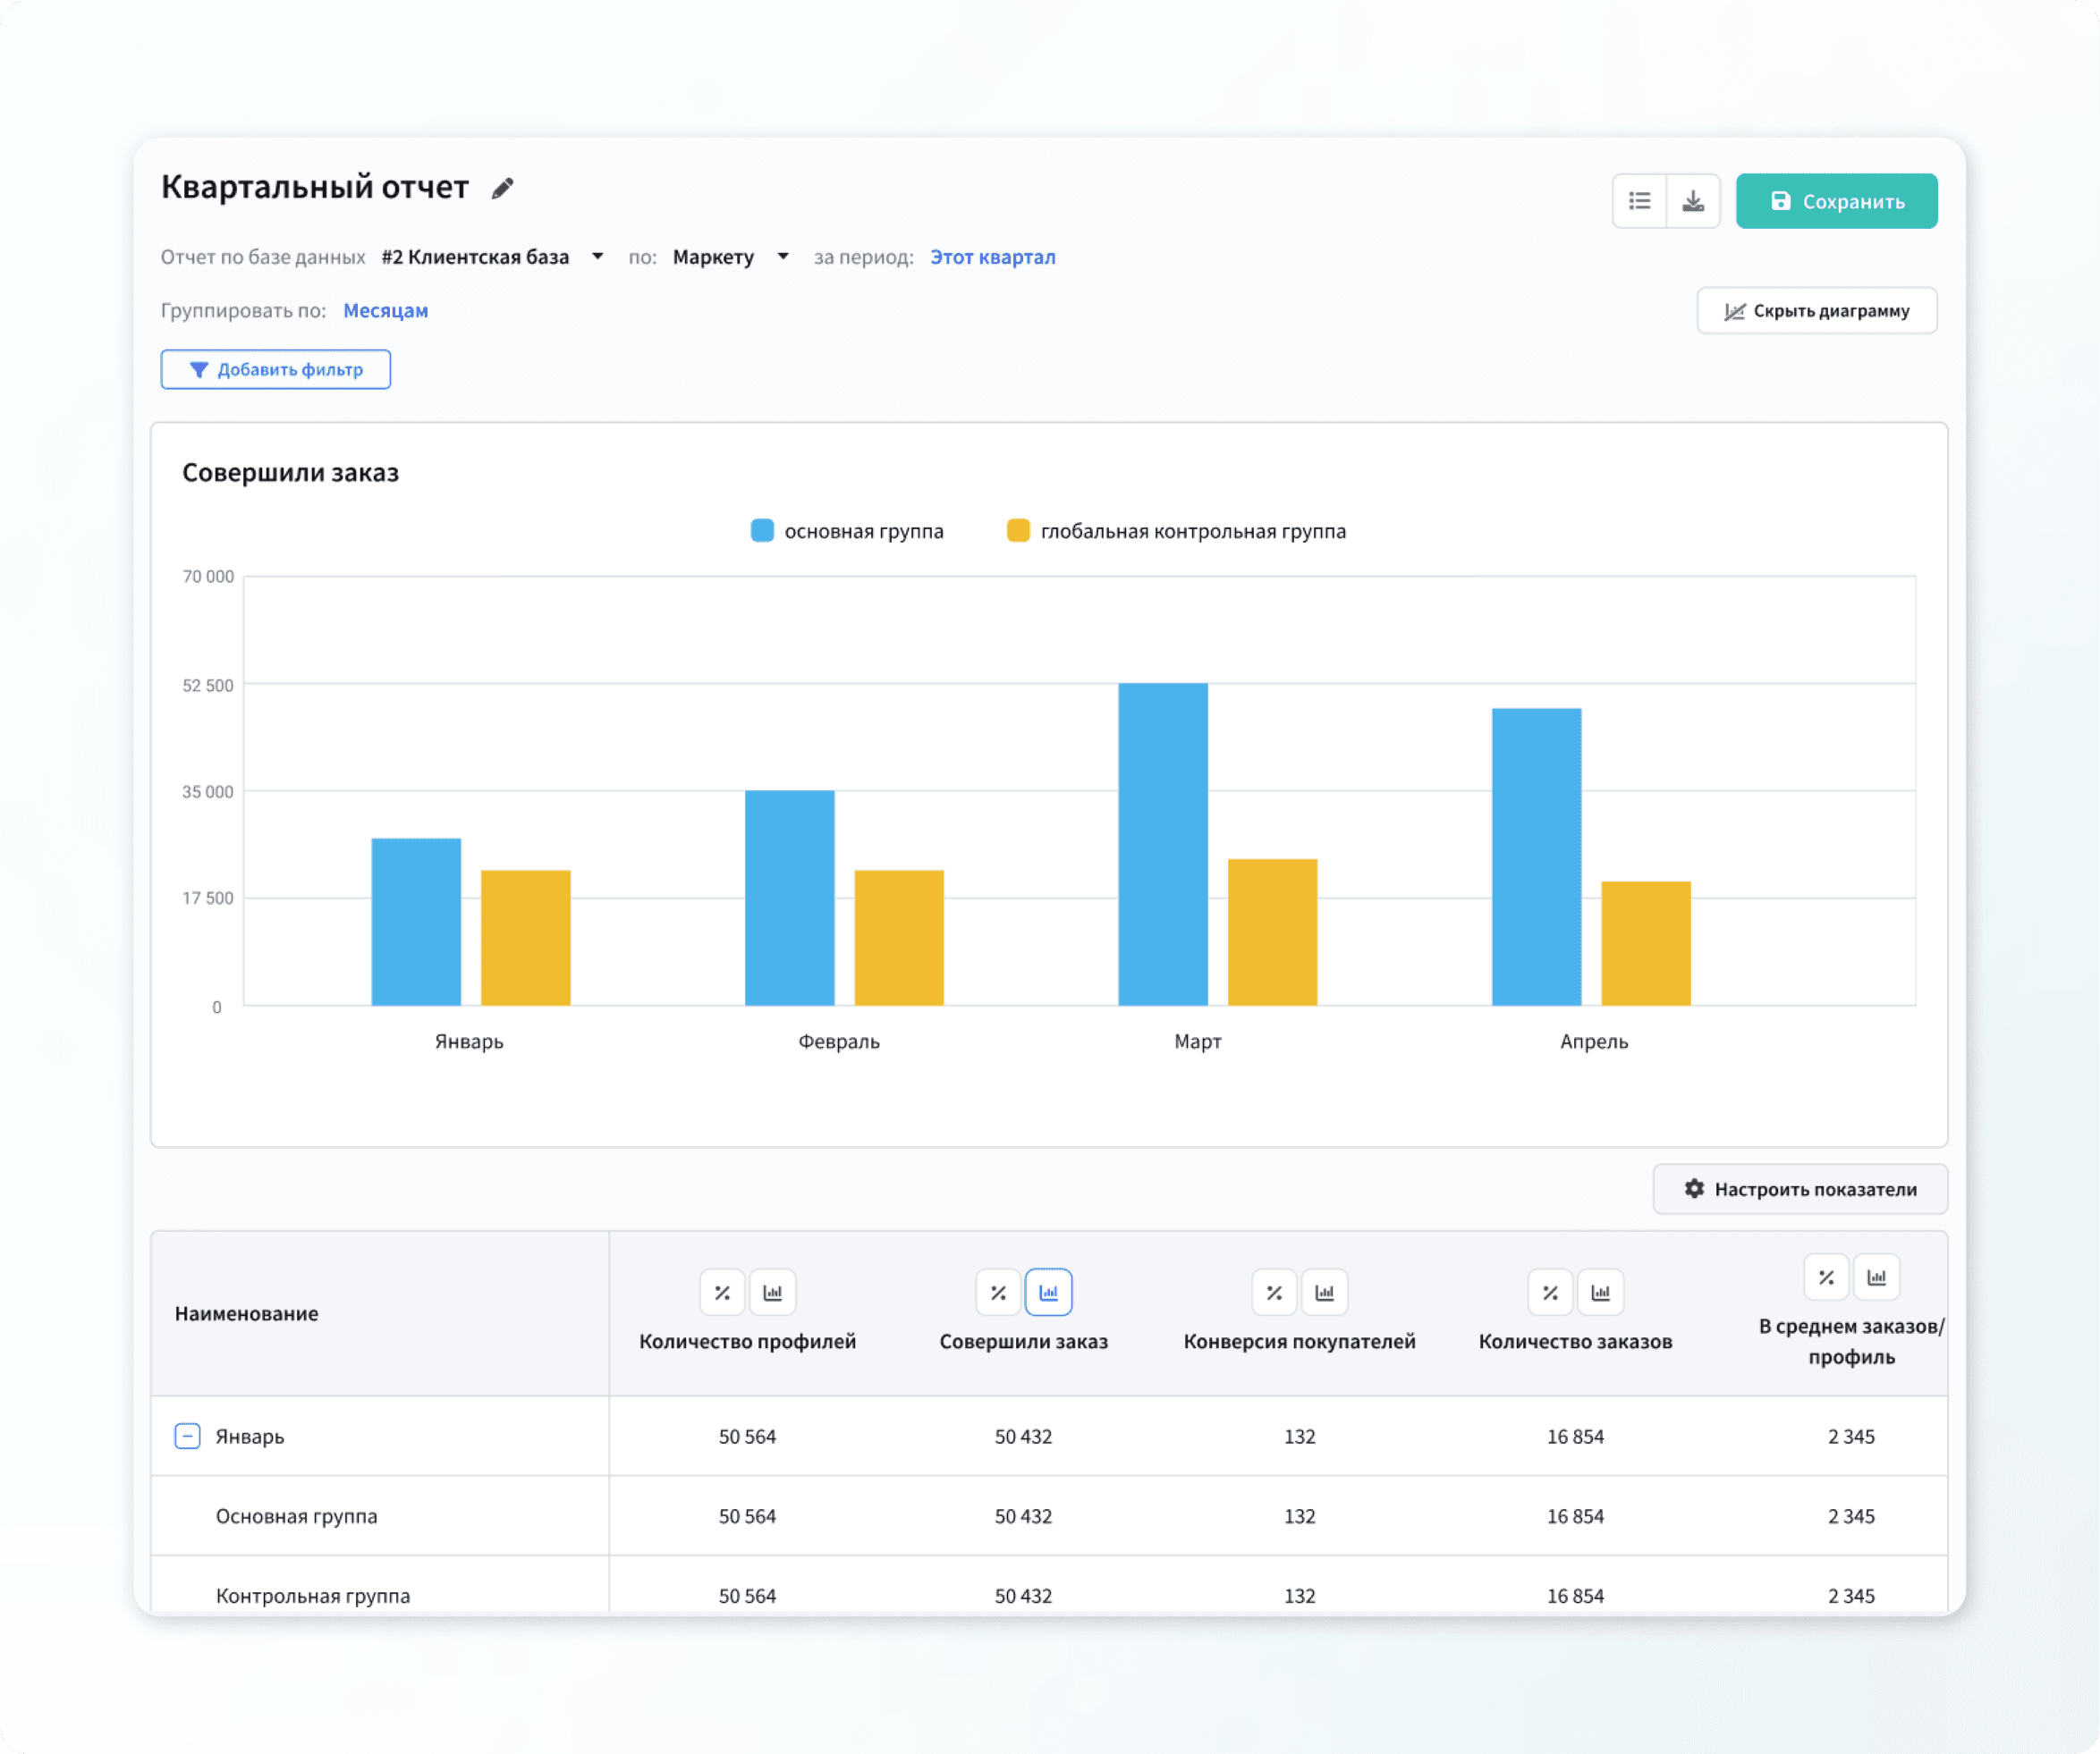The width and height of the screenshot is (2100, 1754).
Task: Click percent icon above В среднем заказов/профиль
Action: (x=1826, y=1277)
